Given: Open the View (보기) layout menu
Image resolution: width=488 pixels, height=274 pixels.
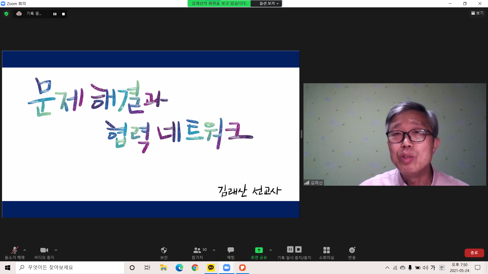Looking at the screenshot, I should pyautogui.click(x=477, y=13).
